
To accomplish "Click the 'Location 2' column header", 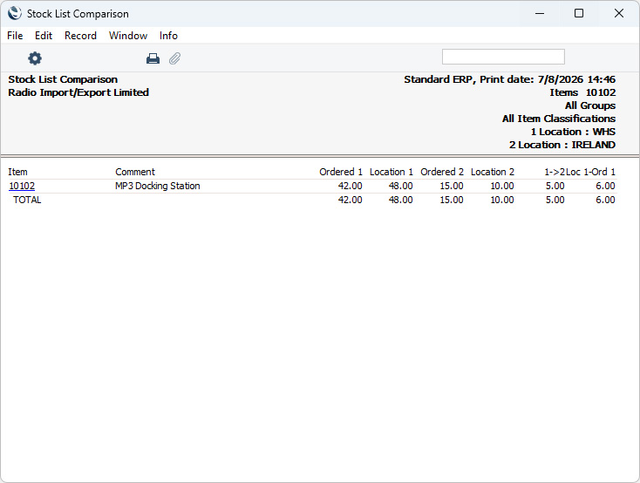I will click(493, 172).
